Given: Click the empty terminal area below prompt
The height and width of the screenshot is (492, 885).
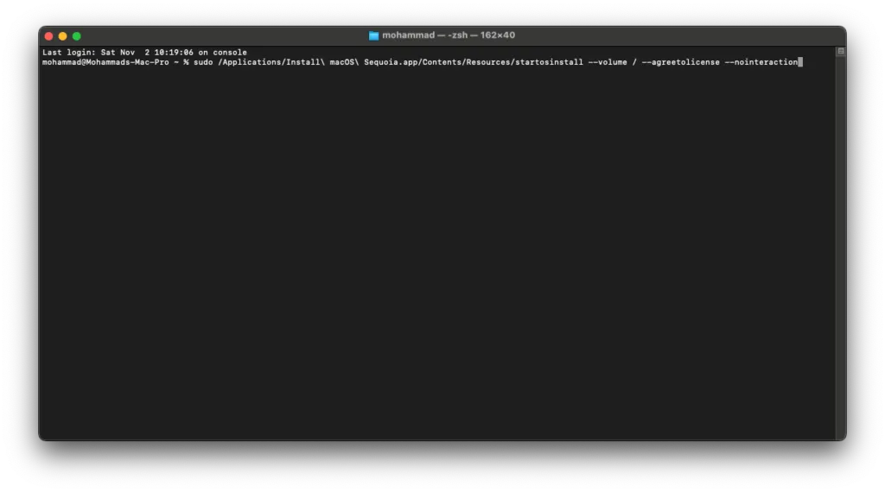Looking at the screenshot, I should [437, 254].
